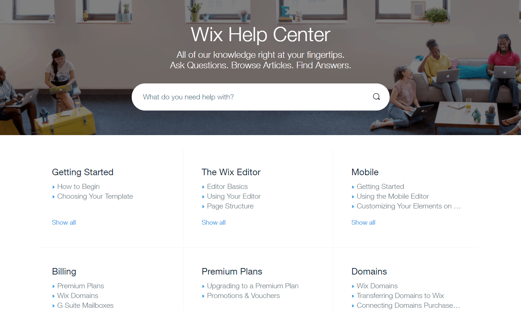Open Transferring Domains to Wix link
Screen dimensions: 521x311
(400, 295)
